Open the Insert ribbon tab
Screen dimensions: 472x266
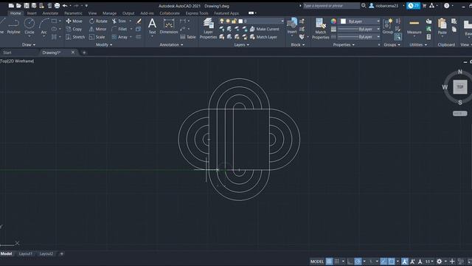[x=32, y=13]
